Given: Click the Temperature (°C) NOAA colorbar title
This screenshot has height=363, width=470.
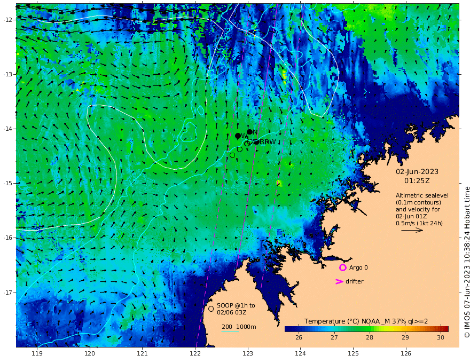Looking at the screenshot, I should point(366,321).
